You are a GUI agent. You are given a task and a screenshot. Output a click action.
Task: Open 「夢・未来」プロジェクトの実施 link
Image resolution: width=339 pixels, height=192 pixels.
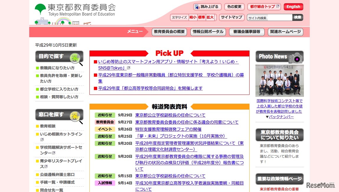click(181, 136)
